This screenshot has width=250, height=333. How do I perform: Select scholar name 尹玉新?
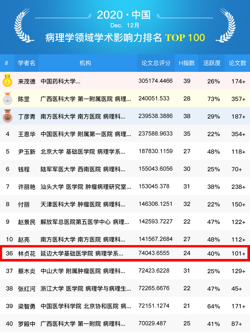click(x=27, y=152)
